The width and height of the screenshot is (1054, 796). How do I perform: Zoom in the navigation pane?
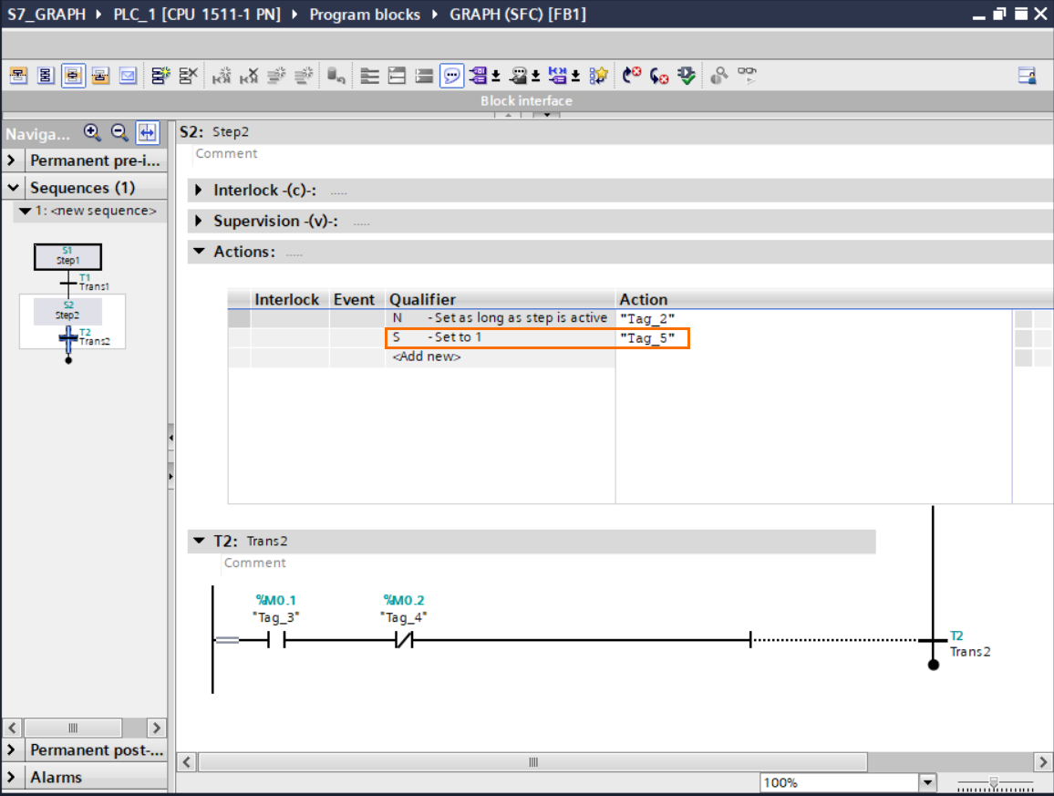[92, 132]
